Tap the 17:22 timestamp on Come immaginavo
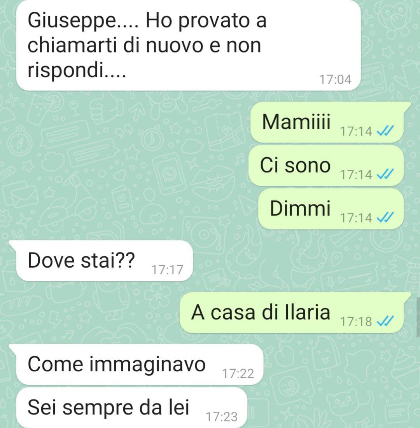Screen dimensions: 420x428 (238, 373)
